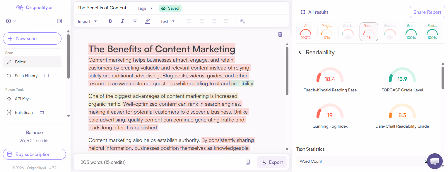Edit the document title field
This screenshot has height=172, width=448.
pos(103,8)
